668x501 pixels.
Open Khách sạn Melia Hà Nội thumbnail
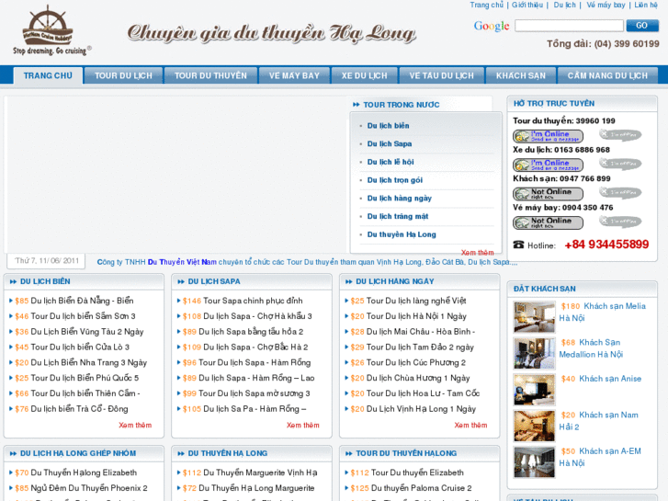pos(534,317)
